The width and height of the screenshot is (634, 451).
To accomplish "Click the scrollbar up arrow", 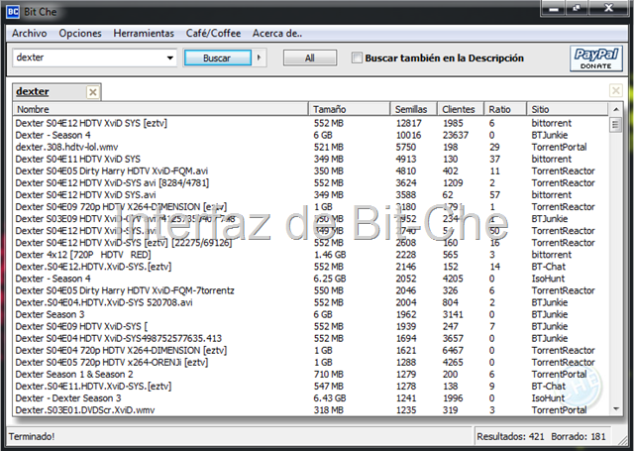I will click(615, 109).
